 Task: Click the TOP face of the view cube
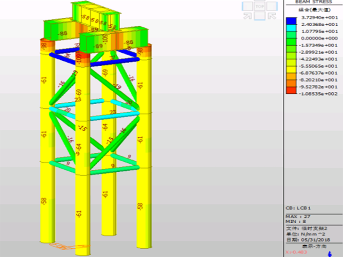(260, 7)
